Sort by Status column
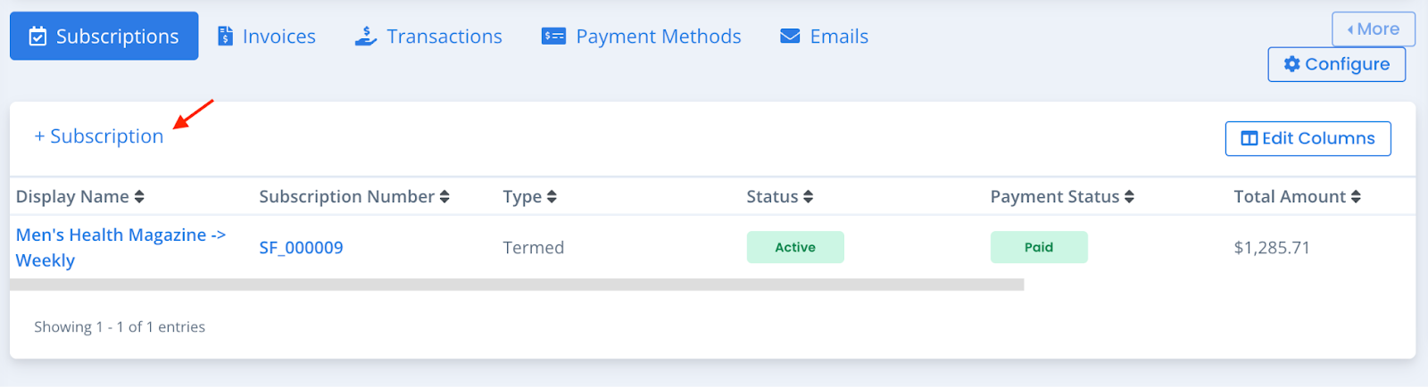 pos(780,196)
